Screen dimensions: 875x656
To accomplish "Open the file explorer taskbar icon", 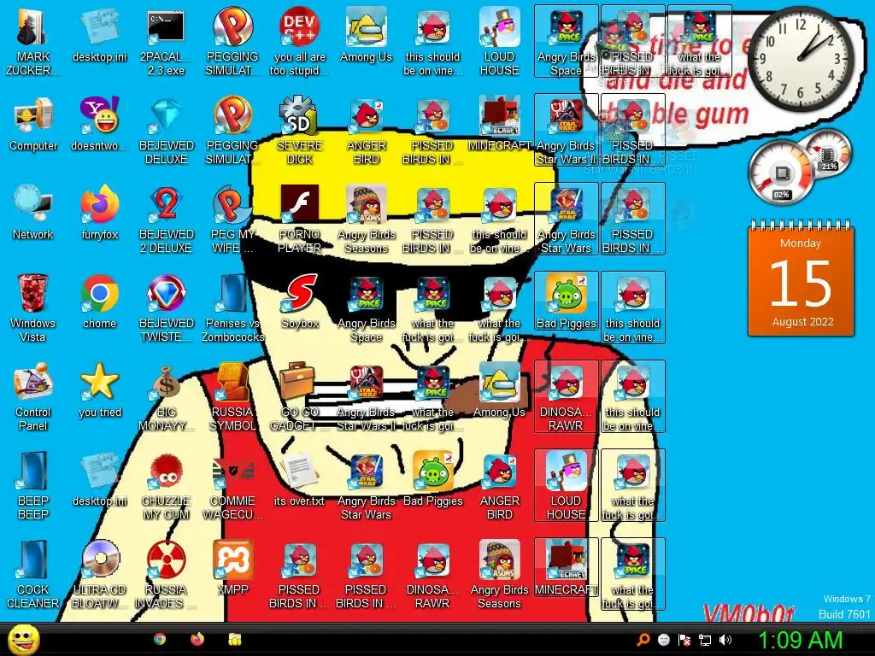I will point(234,639).
